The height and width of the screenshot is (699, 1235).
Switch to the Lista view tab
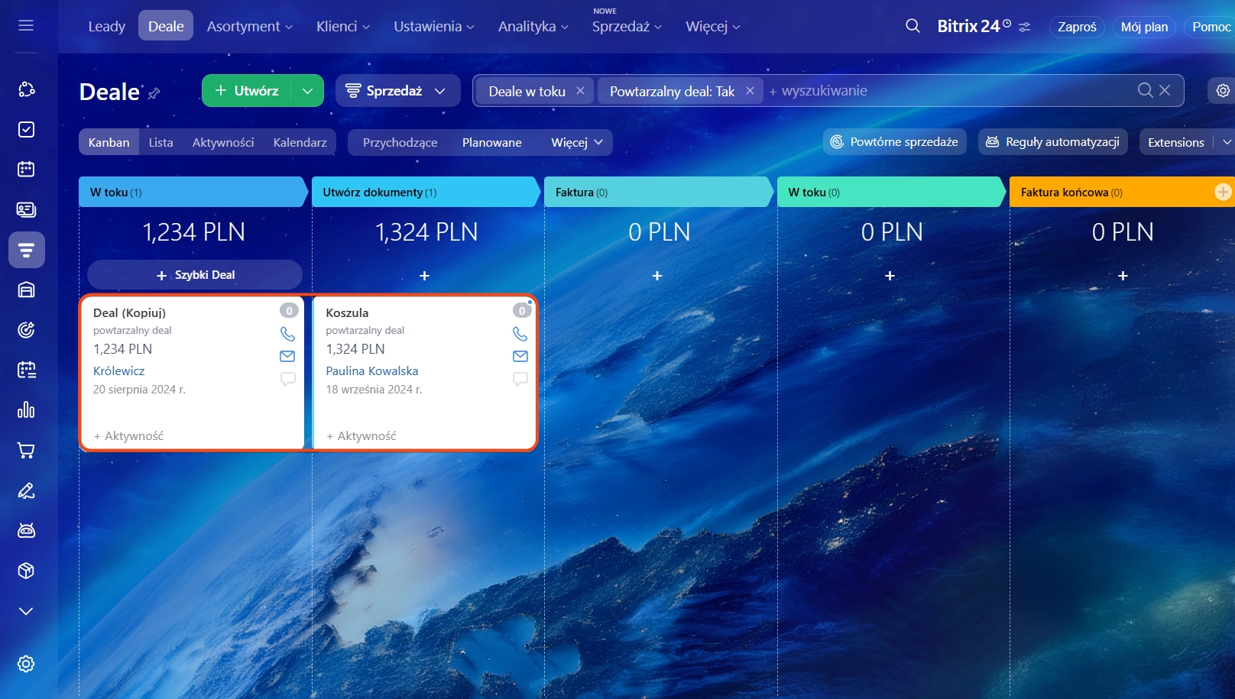(160, 142)
